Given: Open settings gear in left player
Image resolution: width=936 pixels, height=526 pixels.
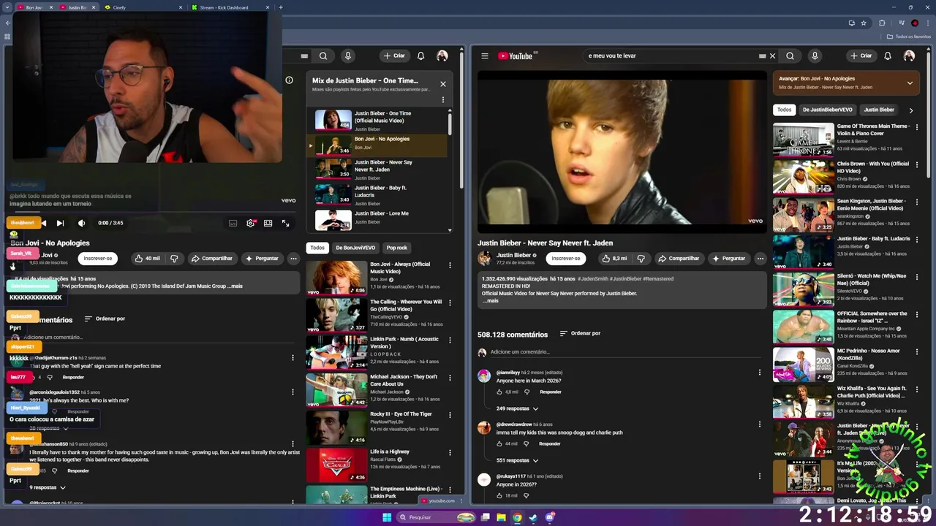Looking at the screenshot, I should 250,223.
